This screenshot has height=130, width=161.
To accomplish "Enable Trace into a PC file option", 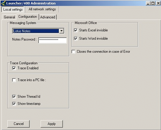I will (14, 80).
